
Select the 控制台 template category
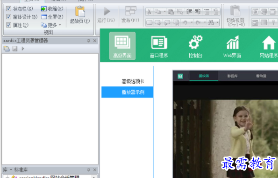tap(195, 47)
